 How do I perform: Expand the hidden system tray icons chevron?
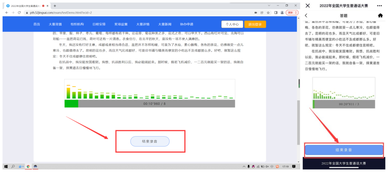click(x=244, y=167)
